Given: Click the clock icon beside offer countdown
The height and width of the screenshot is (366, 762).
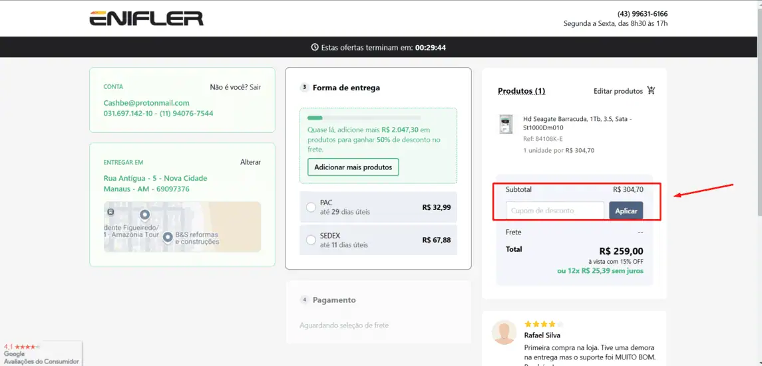Looking at the screenshot, I should point(314,48).
